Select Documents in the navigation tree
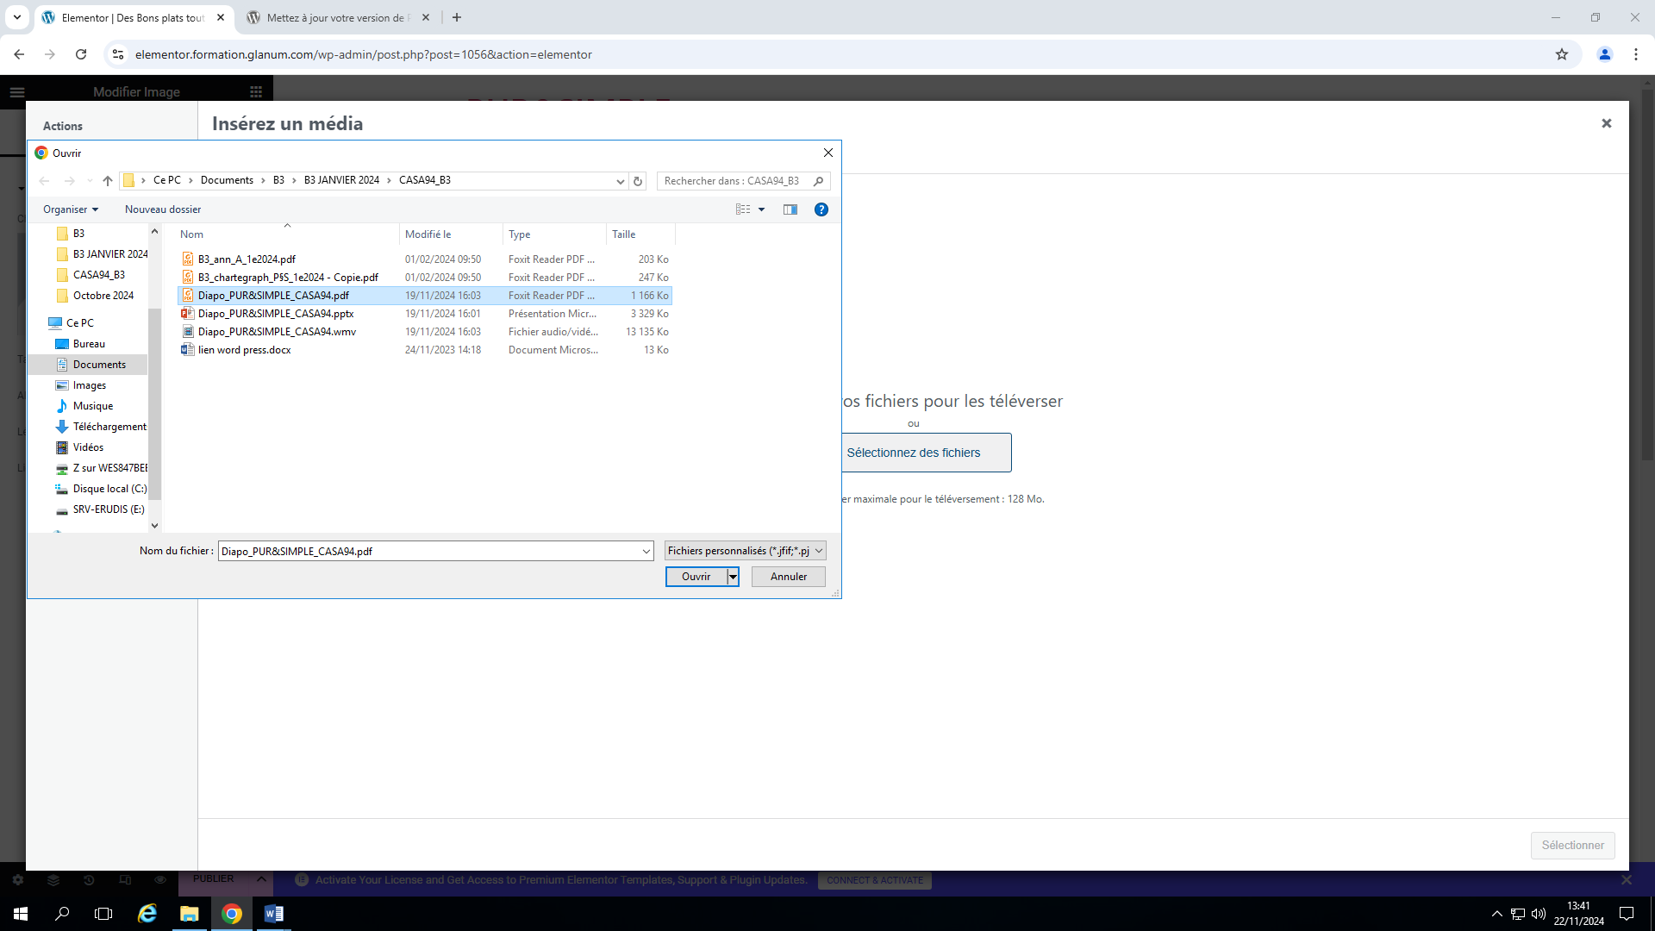This screenshot has width=1655, height=931. (99, 365)
